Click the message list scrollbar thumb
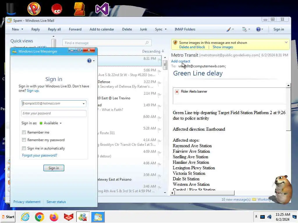Viewport: 298px width, 223px height. point(165,65)
